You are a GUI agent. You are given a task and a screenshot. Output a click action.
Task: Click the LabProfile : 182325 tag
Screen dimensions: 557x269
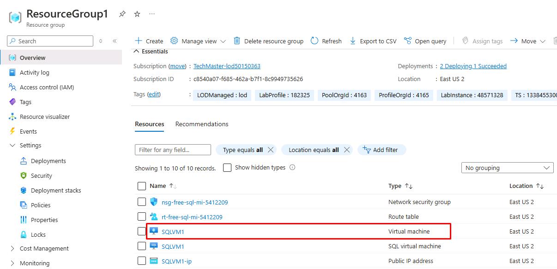click(x=285, y=95)
